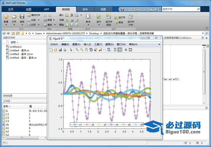Open a file with the Open icon

click(x=14, y=16)
